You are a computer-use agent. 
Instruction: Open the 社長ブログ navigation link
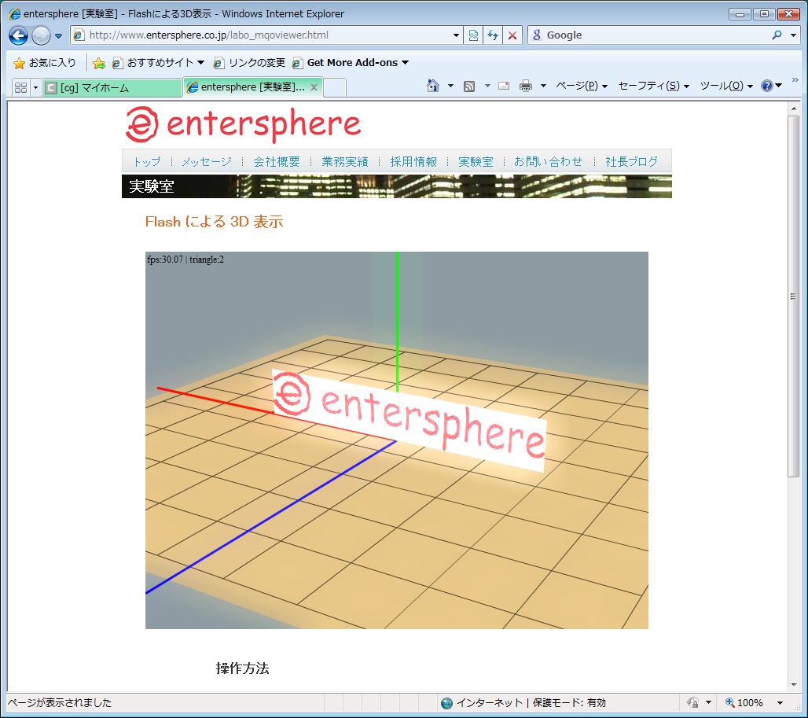(x=631, y=162)
